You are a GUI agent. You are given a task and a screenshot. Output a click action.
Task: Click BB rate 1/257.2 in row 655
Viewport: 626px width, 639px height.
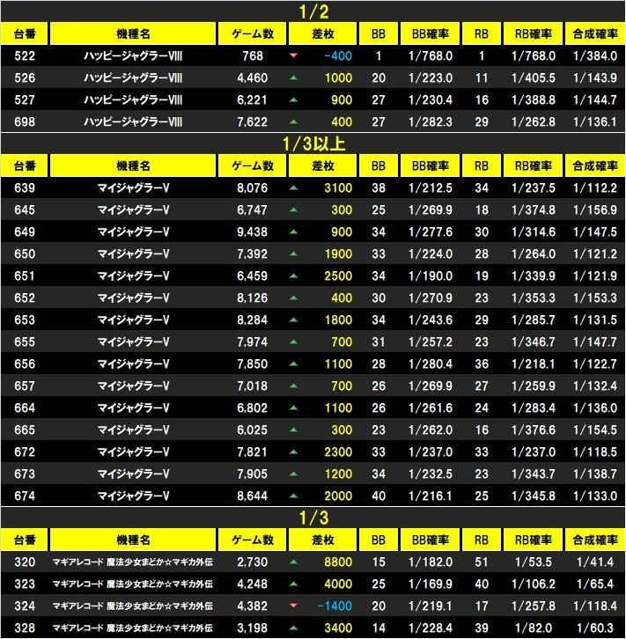point(431,342)
